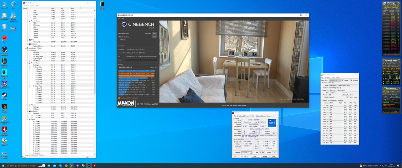Click the CPU-Z title bar icon
This screenshot has height=168, width=402.
(x=233, y=113)
